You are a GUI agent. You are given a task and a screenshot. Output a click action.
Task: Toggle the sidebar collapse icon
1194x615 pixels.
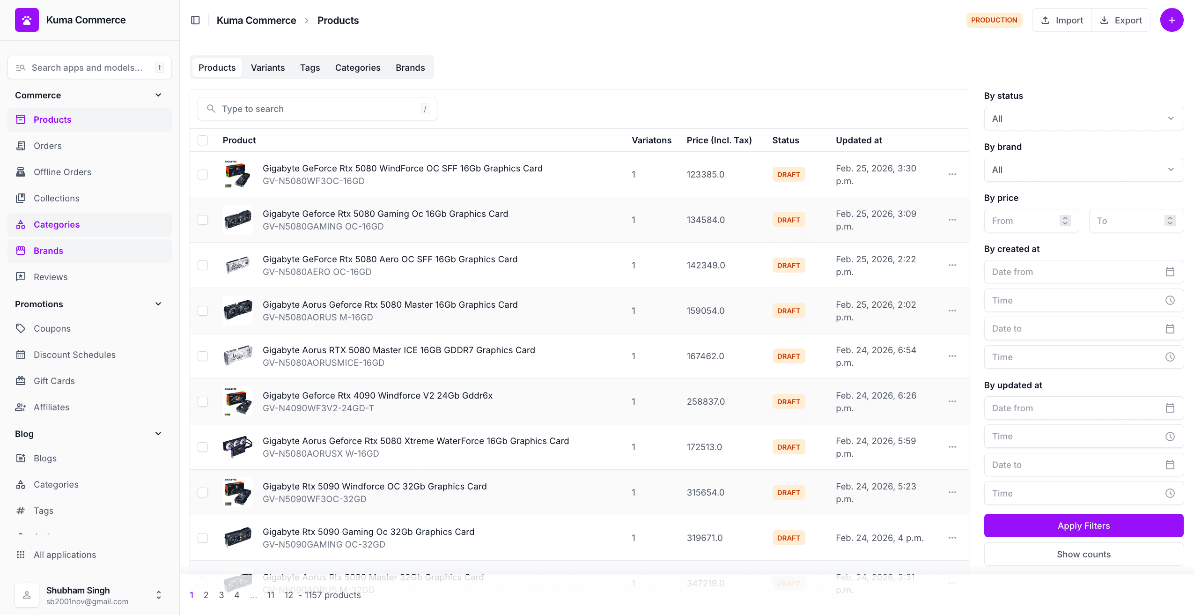coord(195,20)
